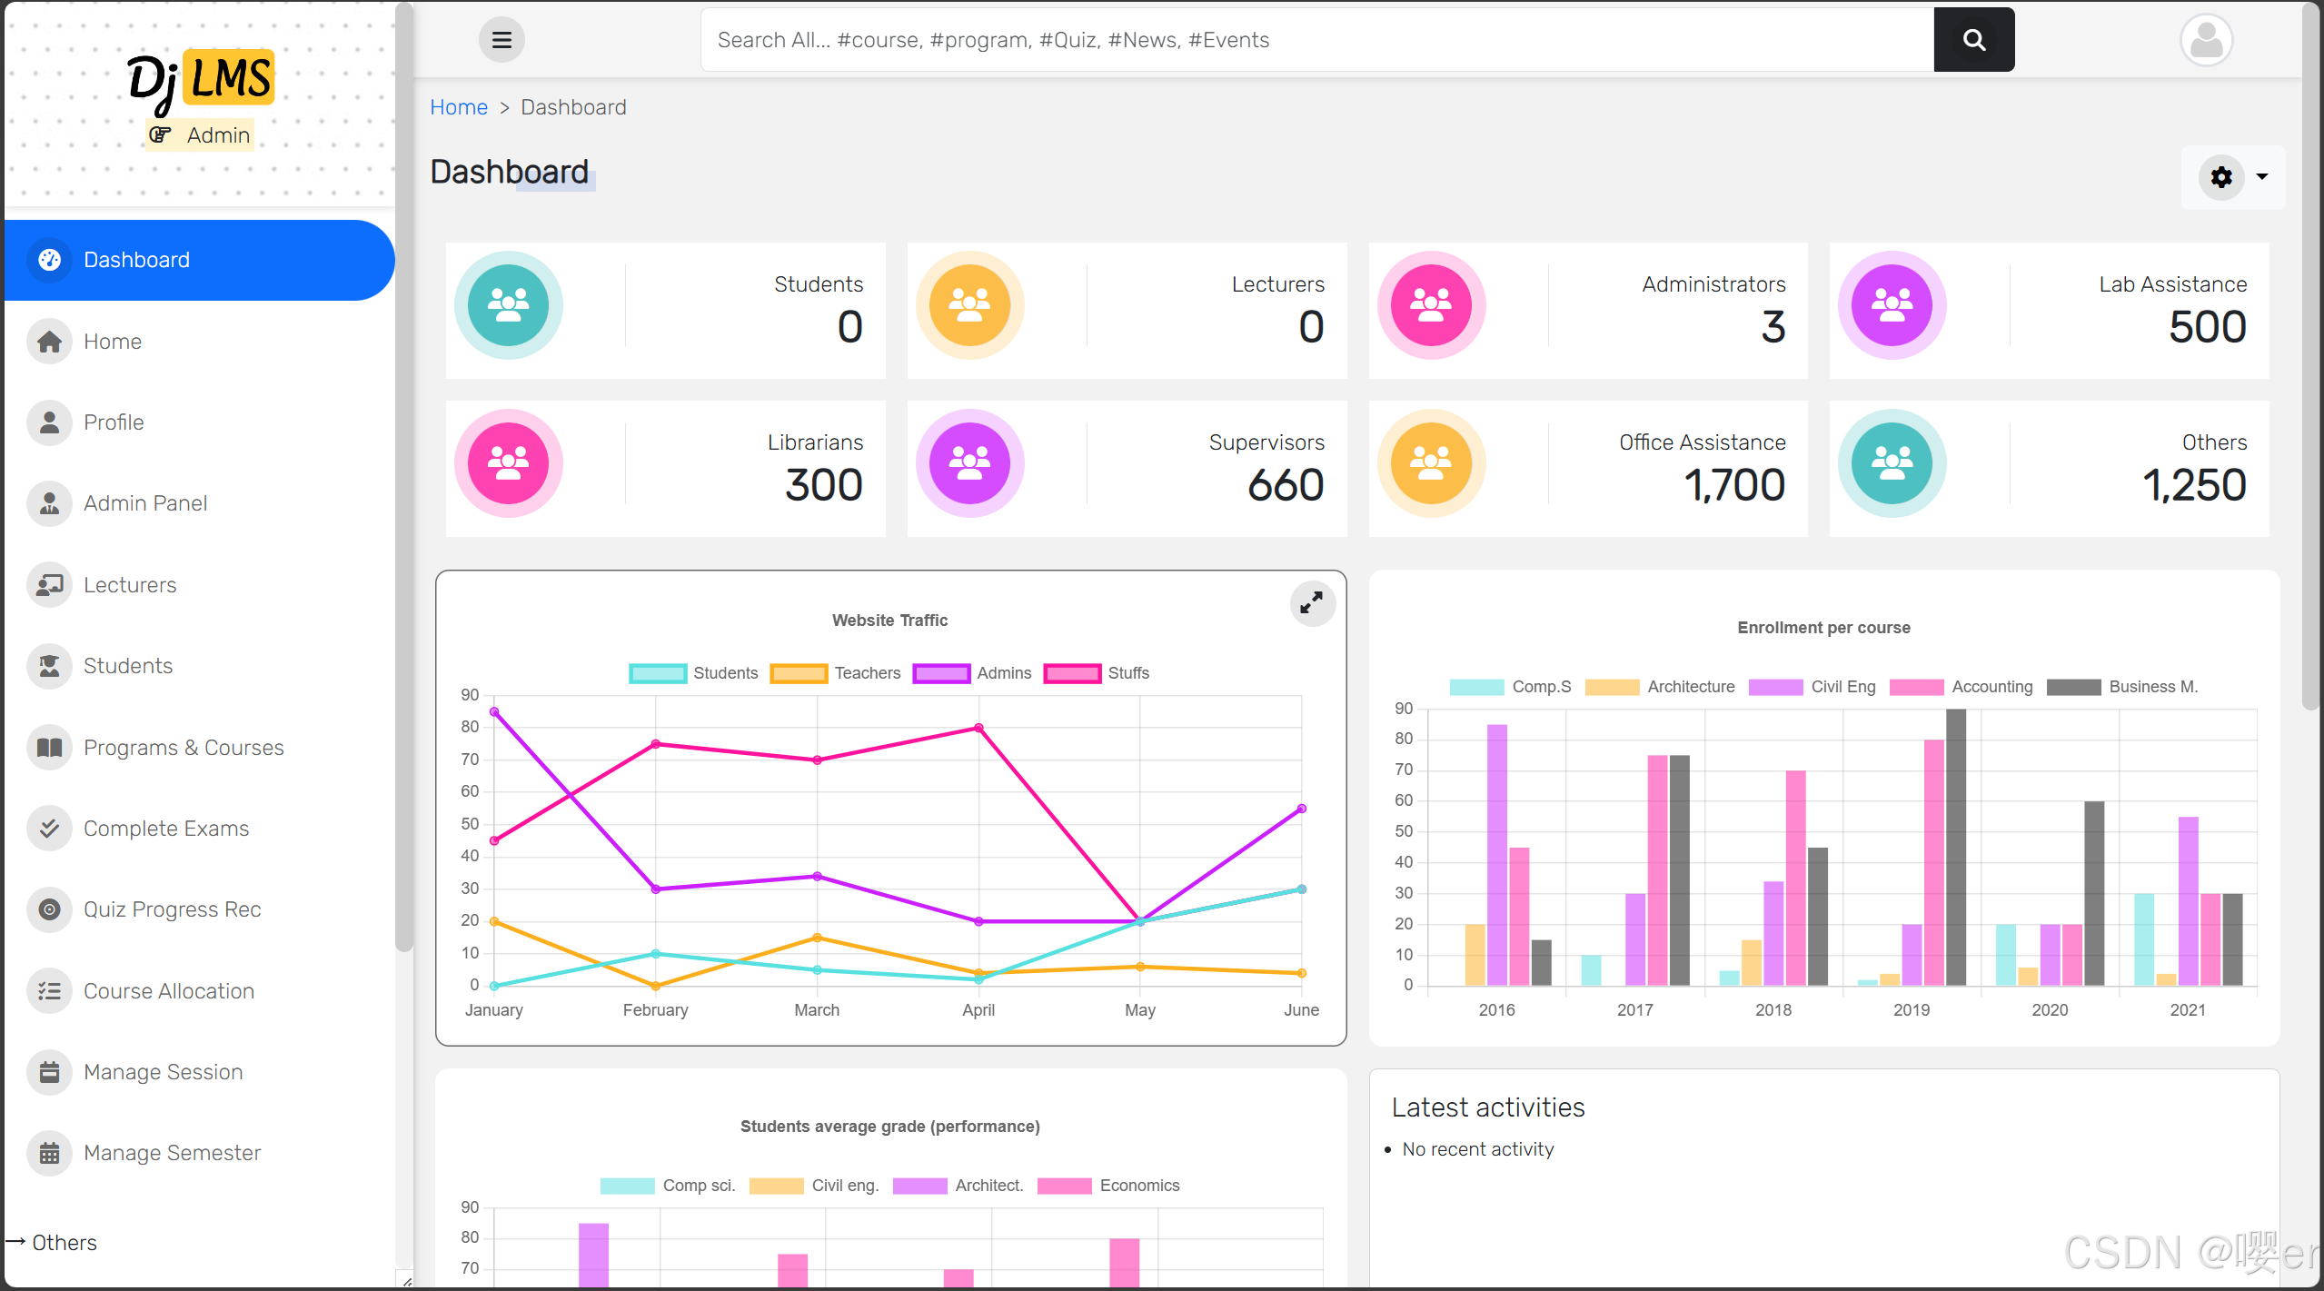Click the hamburger menu toggle icon
The width and height of the screenshot is (2324, 1291).
502,40
